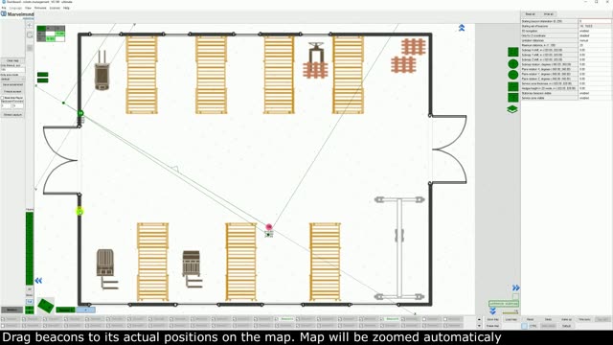Open the Firmware menu
This screenshot has height=345, width=613.
click(x=40, y=8)
